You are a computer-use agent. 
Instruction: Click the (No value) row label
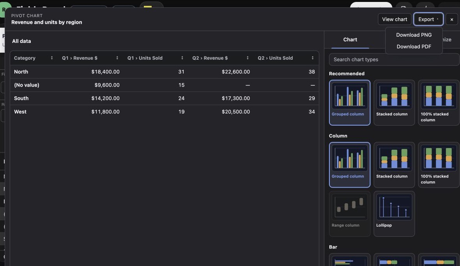(27, 85)
